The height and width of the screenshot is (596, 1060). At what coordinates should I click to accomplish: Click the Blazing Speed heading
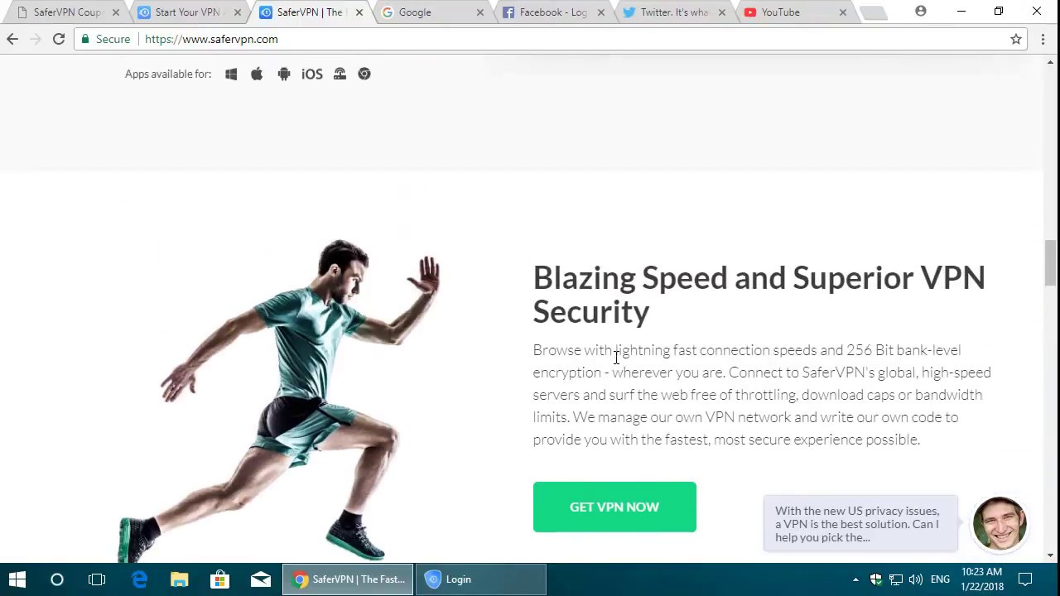tap(759, 294)
